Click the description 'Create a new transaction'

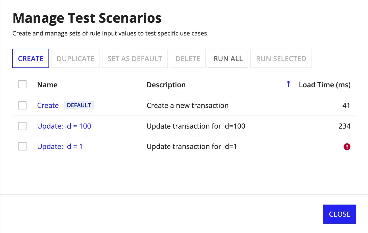point(188,105)
